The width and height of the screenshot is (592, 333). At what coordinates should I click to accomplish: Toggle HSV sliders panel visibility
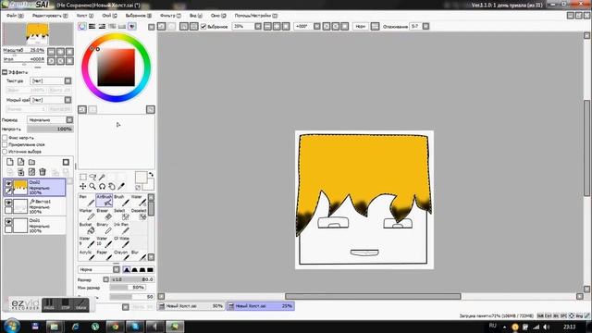tap(102, 27)
